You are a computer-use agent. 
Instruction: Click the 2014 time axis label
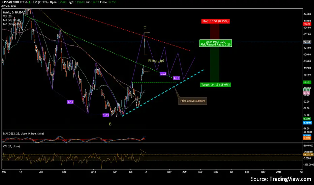pos(185,172)
